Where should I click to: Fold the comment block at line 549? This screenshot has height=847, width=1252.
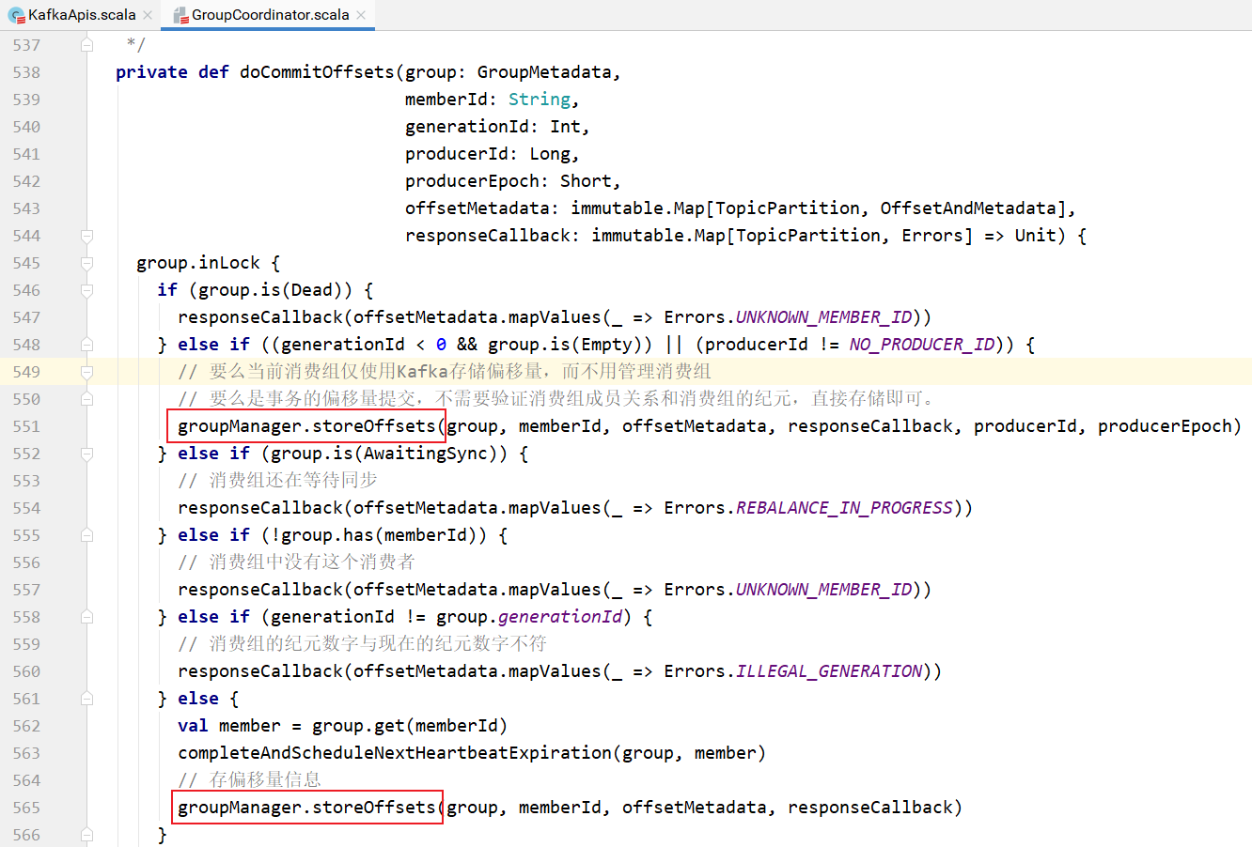pos(86,372)
